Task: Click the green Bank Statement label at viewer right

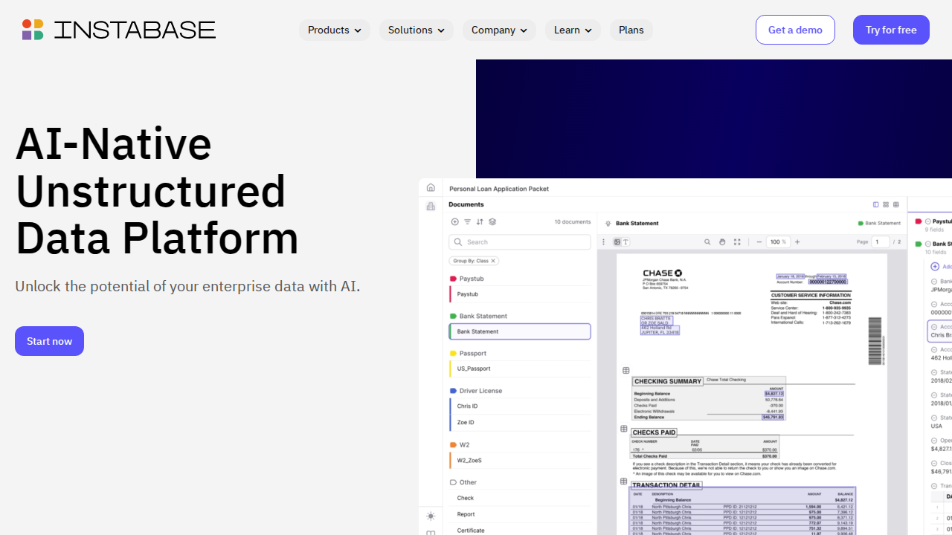Action: click(879, 223)
